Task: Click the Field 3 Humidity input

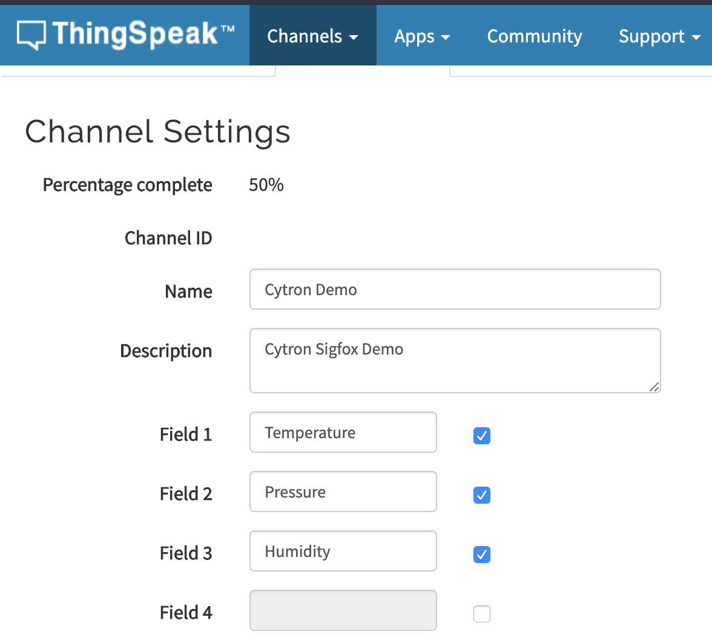Action: click(343, 551)
